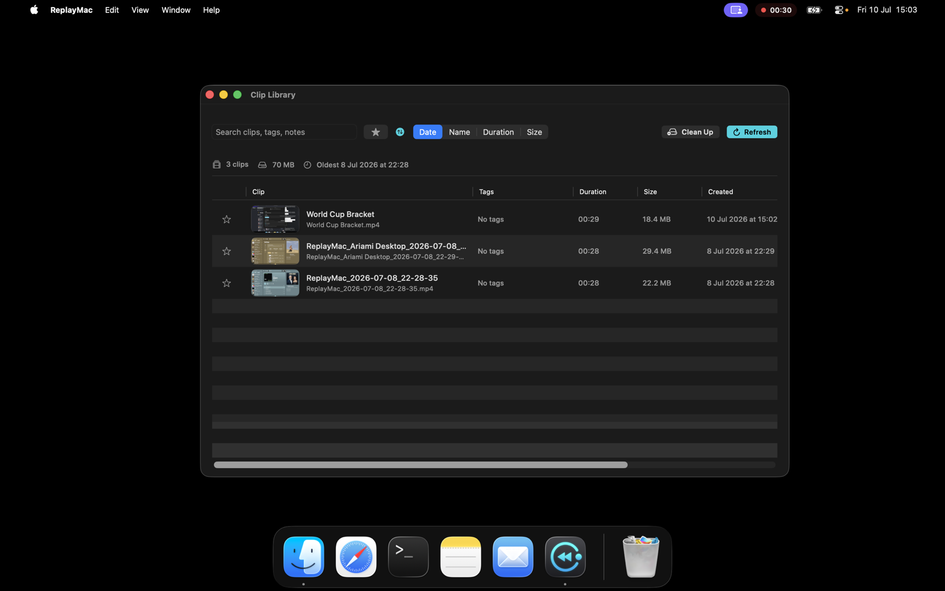945x591 pixels.
Task: Click the Clean Up button
Action: tap(690, 132)
